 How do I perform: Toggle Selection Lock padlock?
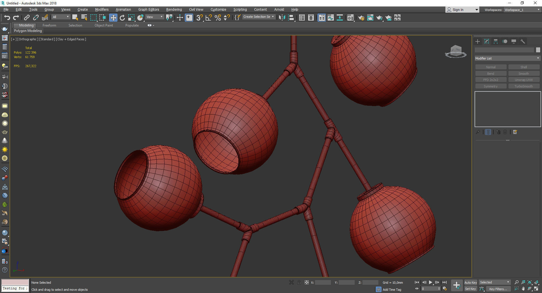[x=299, y=282]
